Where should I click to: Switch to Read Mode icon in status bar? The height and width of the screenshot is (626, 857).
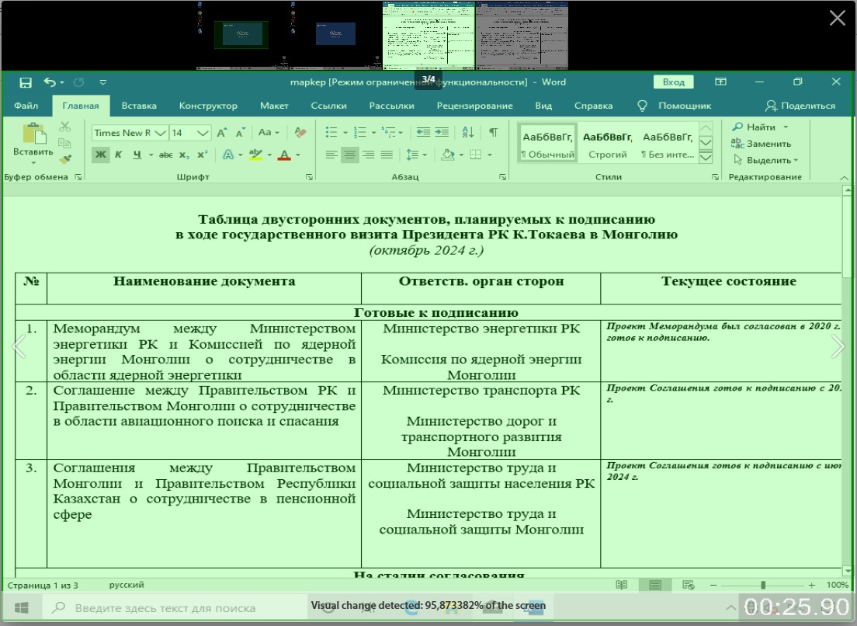621,585
